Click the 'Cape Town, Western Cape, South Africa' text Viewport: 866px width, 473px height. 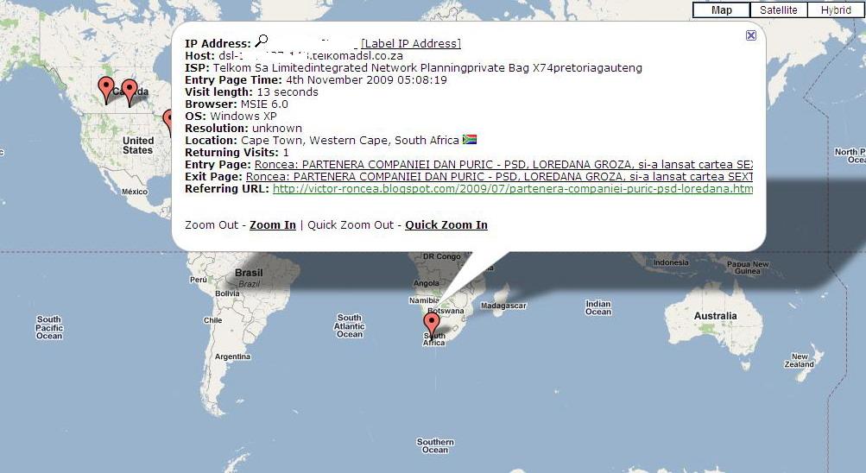[x=350, y=140]
